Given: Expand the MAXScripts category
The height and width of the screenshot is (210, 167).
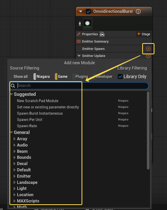Looking at the screenshot, I should pos(14,201).
